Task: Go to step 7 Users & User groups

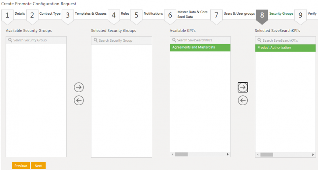Action: (x=233, y=14)
